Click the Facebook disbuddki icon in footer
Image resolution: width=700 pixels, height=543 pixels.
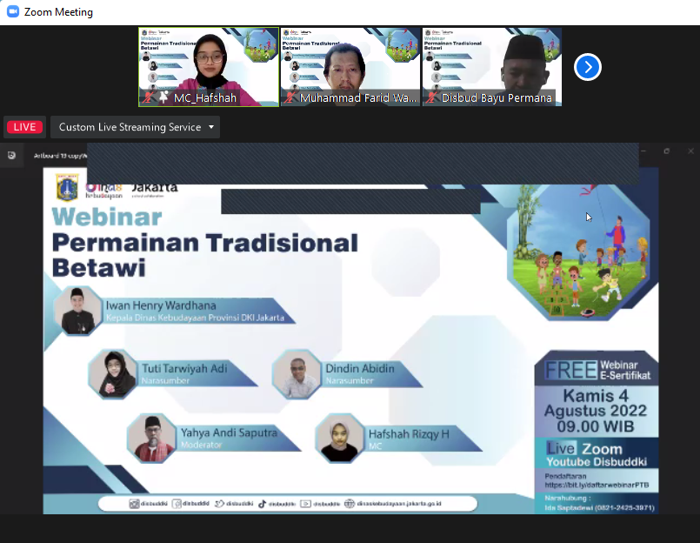pyautogui.click(x=177, y=504)
